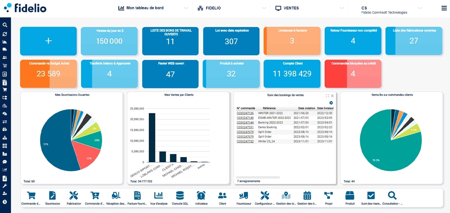Click the wrench icon in left sidebar
This screenshot has width=450, height=213.
[x=5, y=186]
